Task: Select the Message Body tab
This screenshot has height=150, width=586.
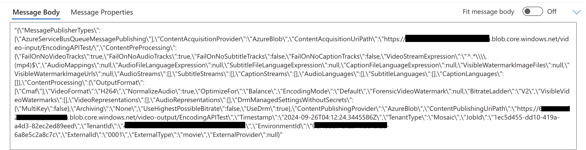Action: click(x=36, y=12)
